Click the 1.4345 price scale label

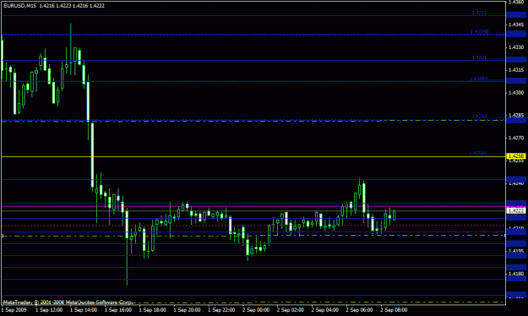coord(516,25)
